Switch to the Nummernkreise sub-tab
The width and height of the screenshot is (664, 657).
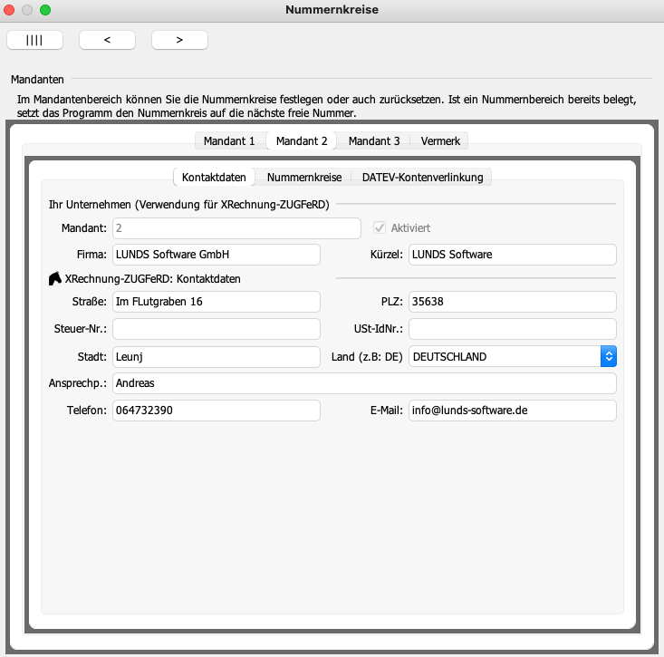(x=304, y=178)
